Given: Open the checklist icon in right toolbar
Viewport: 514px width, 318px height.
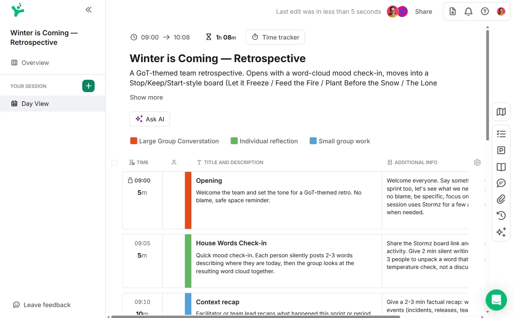Looking at the screenshot, I should pos(501,134).
